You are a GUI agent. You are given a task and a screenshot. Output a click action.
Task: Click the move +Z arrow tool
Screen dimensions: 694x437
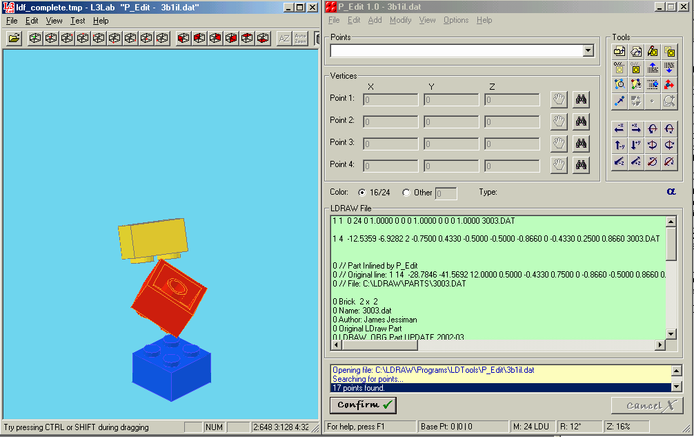[636, 162]
